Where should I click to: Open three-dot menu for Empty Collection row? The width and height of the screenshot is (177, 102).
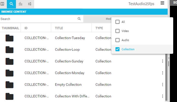pyautogui.click(x=163, y=84)
